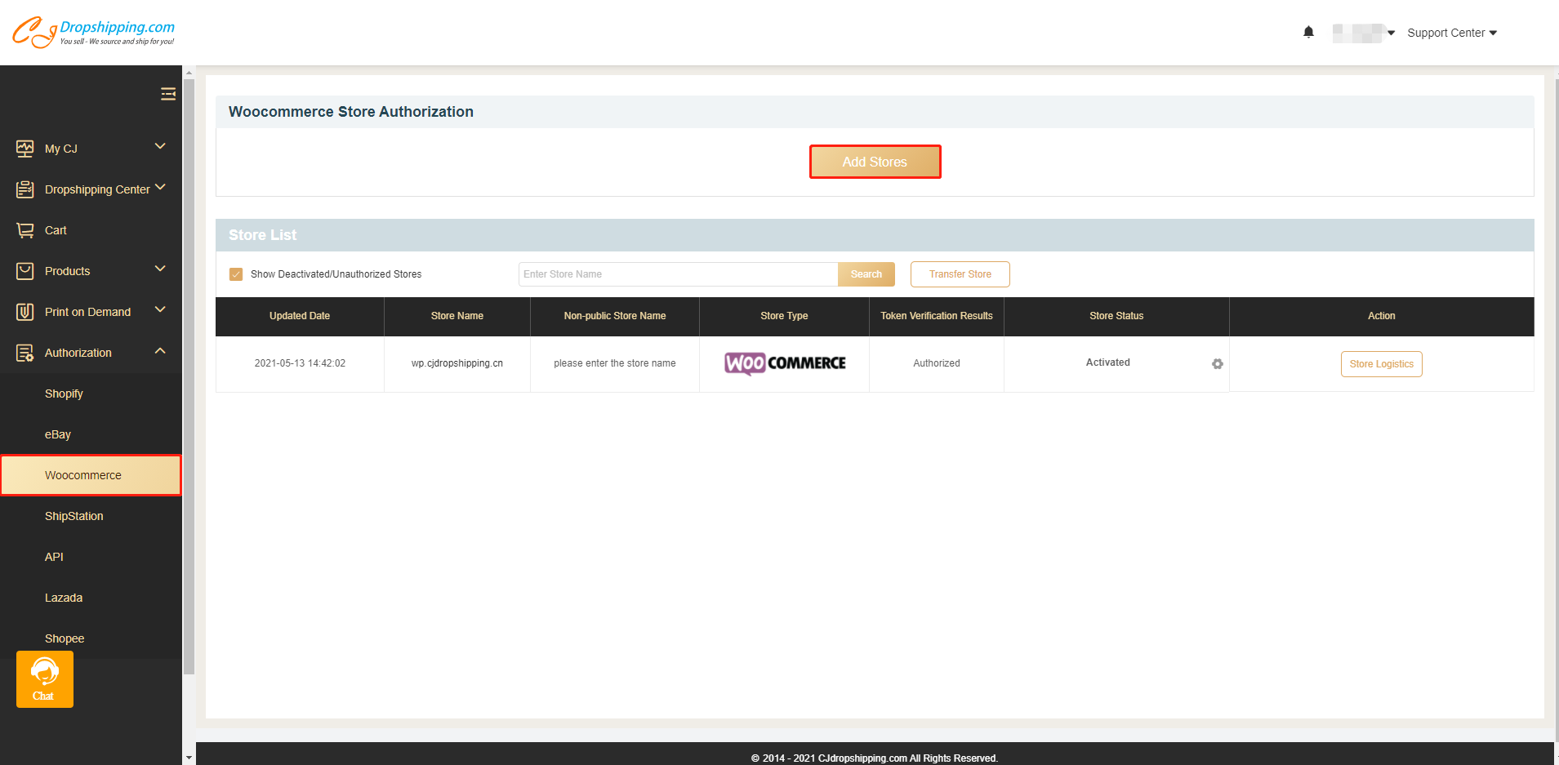Click the notification bell icon
Screen dimensions: 1559x765
tap(1308, 33)
